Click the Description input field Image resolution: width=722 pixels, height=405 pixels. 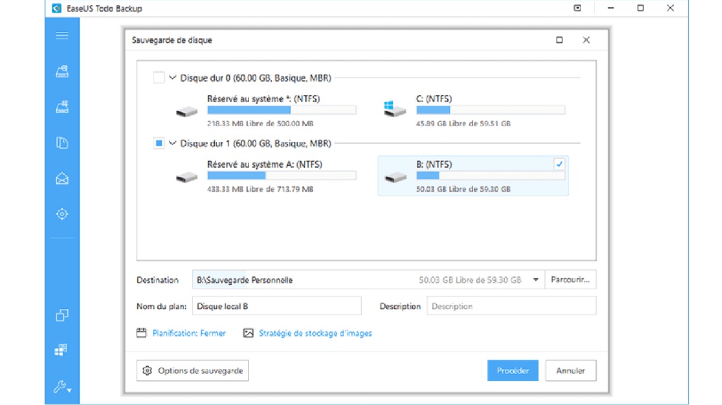(x=511, y=306)
